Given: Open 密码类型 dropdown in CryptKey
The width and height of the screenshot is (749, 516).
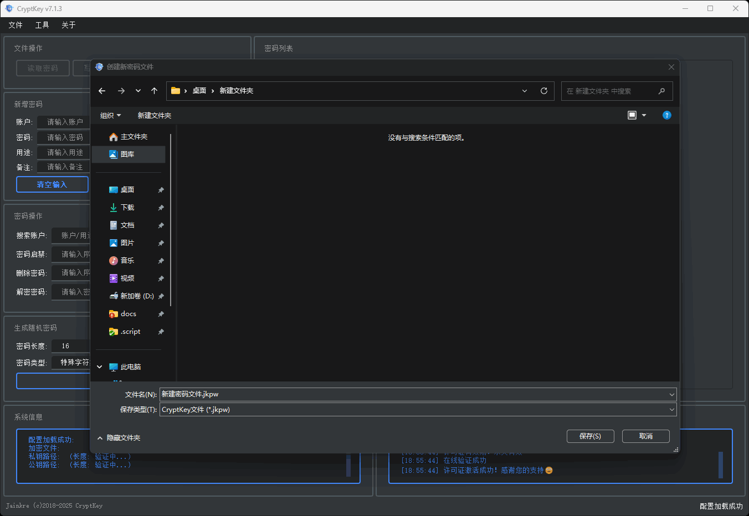Looking at the screenshot, I should click(x=70, y=363).
